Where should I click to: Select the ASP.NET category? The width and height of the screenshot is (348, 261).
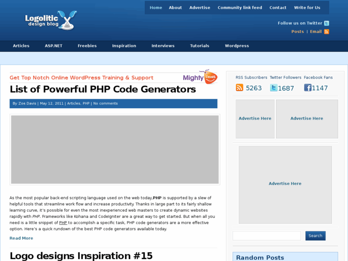tap(54, 46)
